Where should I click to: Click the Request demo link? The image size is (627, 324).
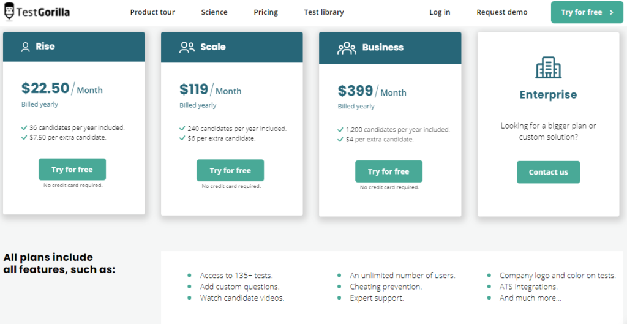point(502,12)
